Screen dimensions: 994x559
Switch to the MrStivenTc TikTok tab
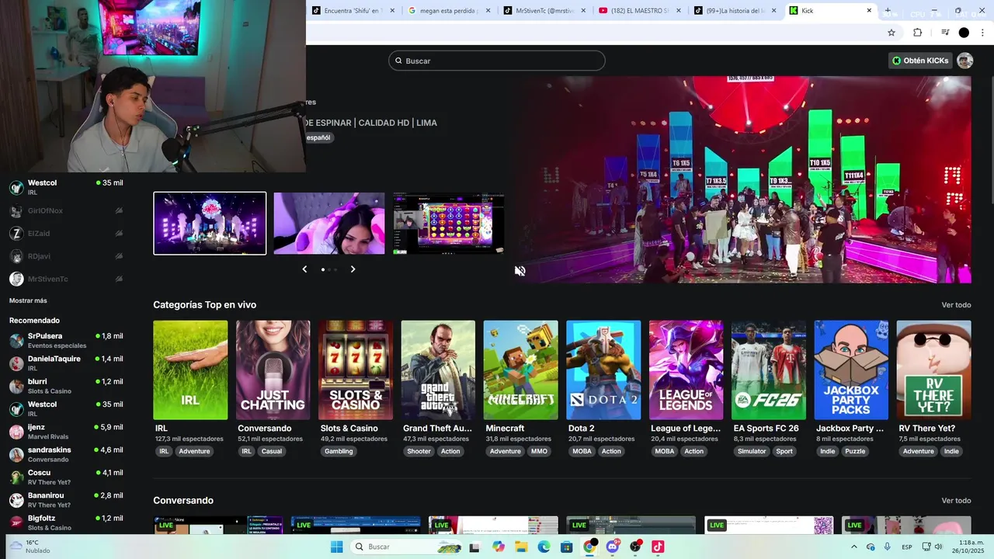click(x=544, y=11)
